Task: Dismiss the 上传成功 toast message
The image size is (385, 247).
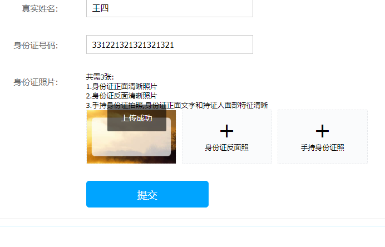Action: point(137,118)
